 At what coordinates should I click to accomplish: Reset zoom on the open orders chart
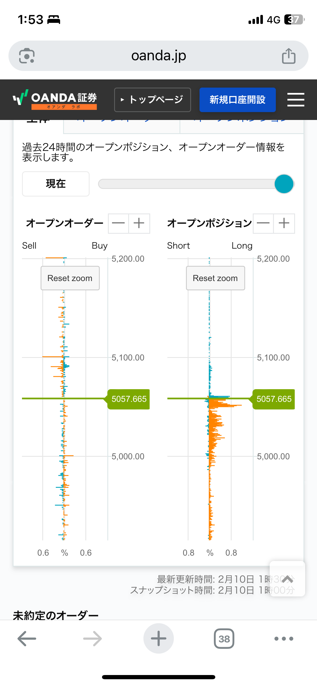70,278
